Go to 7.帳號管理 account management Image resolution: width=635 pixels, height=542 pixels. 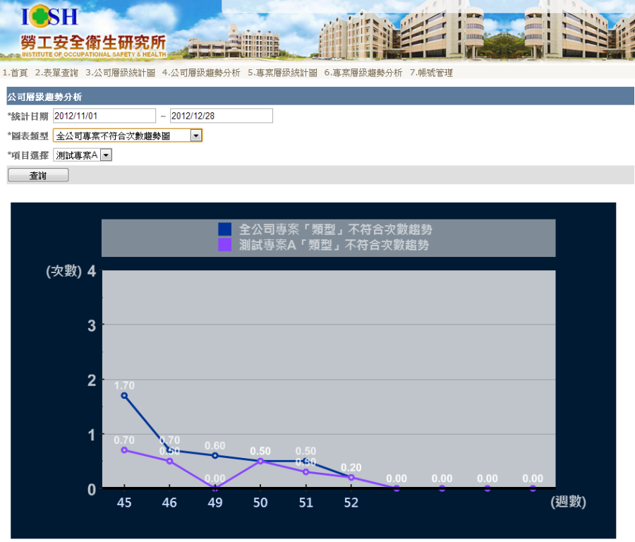point(431,73)
